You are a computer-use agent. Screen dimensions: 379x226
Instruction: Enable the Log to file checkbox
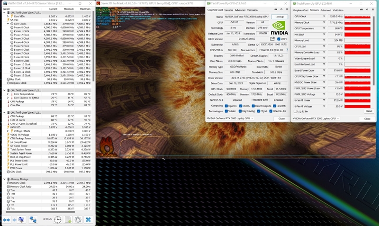pyautogui.click(x=295, y=111)
